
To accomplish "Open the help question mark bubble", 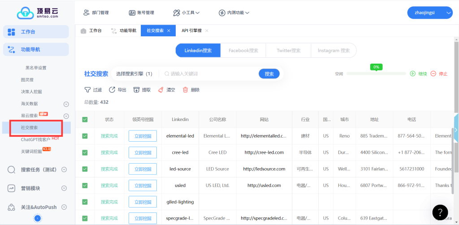I will pos(440,212).
